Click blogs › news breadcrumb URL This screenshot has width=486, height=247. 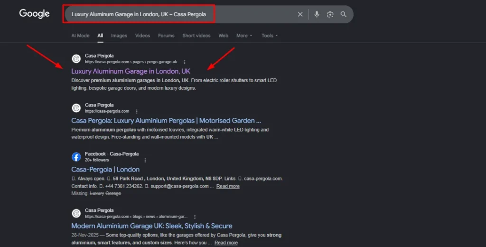(x=136, y=217)
